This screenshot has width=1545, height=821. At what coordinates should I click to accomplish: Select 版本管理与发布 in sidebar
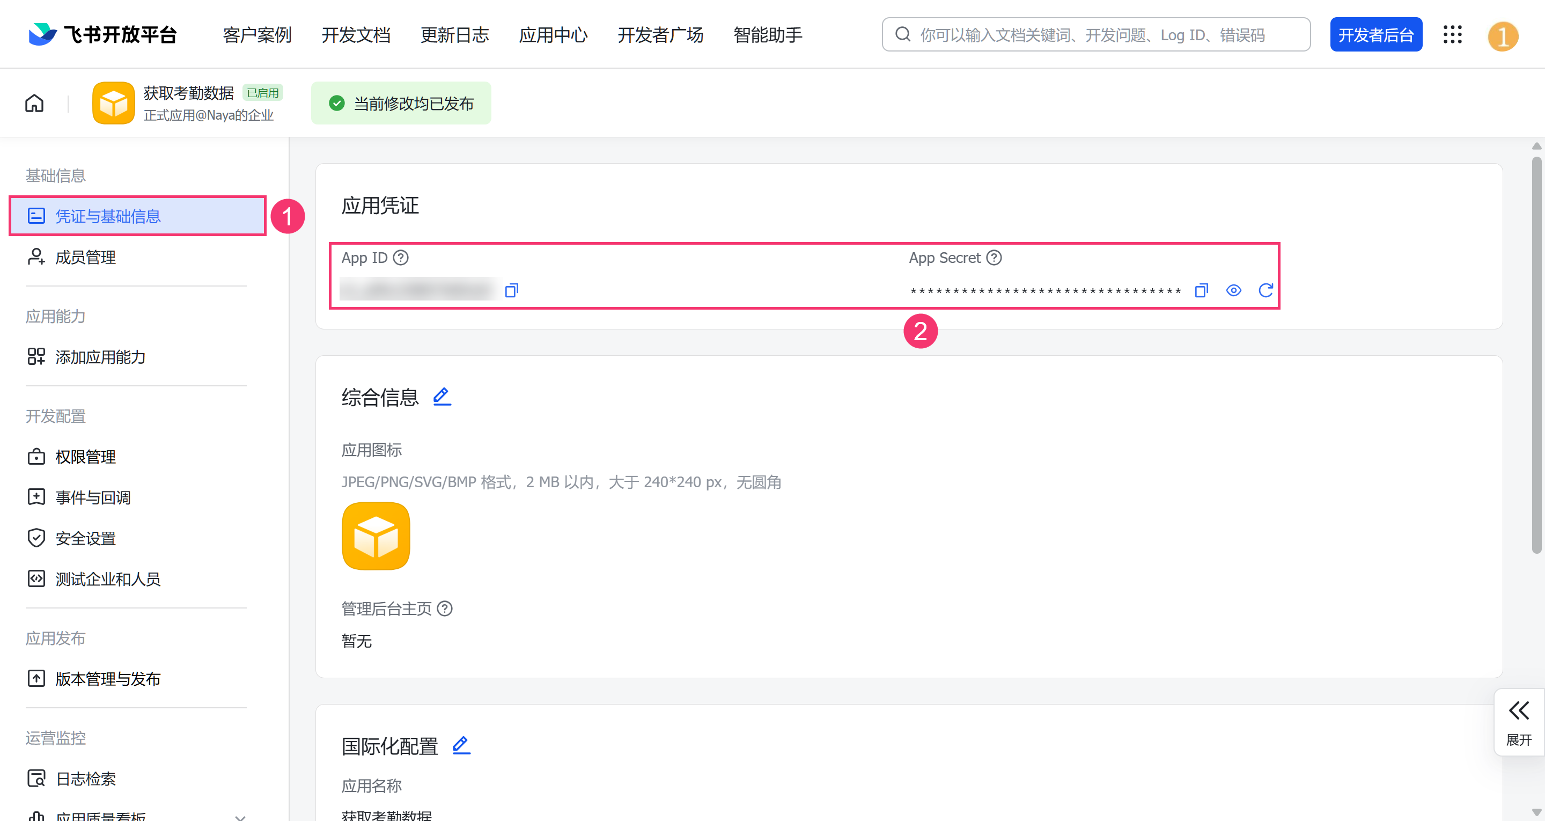[108, 679]
